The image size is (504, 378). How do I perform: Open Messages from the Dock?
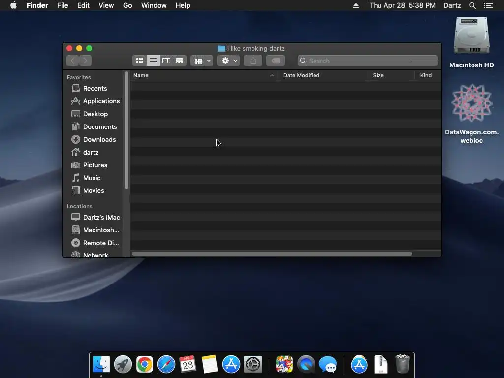[x=327, y=364]
